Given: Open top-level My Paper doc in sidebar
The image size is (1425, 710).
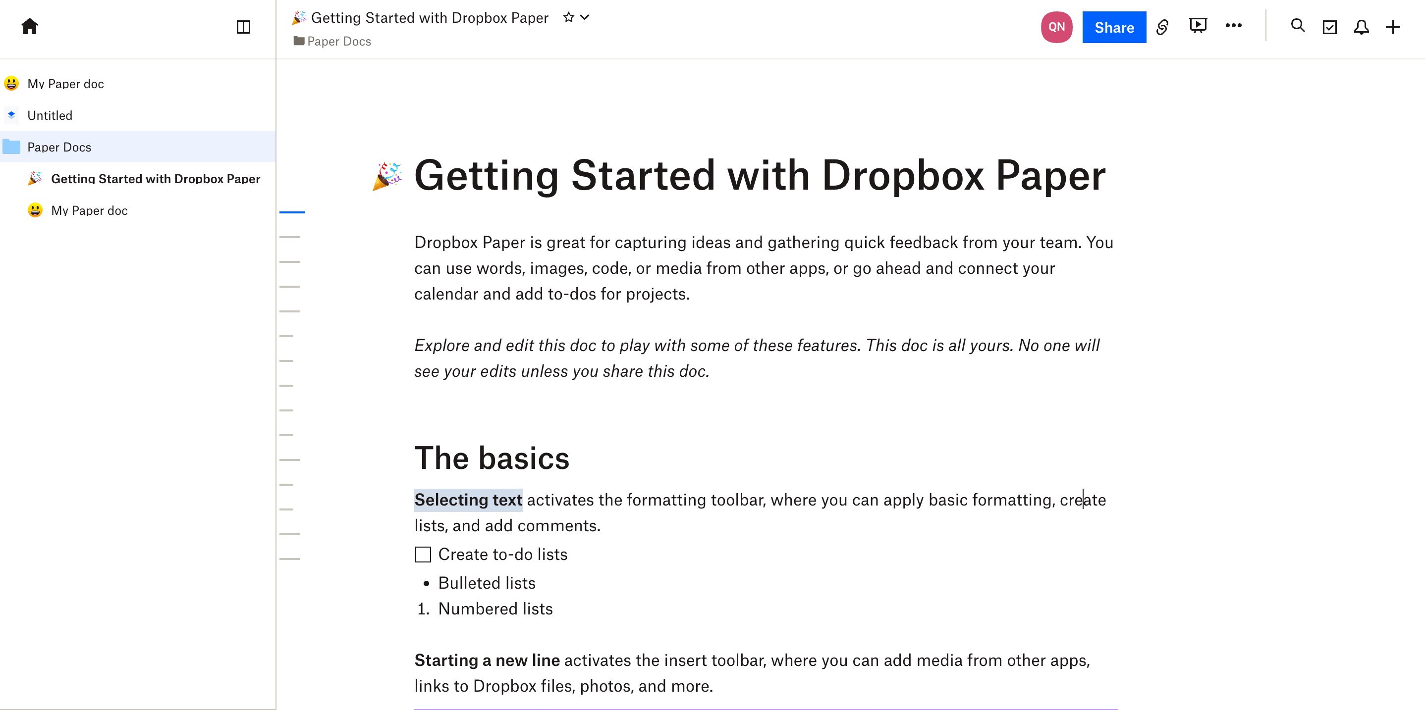Looking at the screenshot, I should [138, 84].
